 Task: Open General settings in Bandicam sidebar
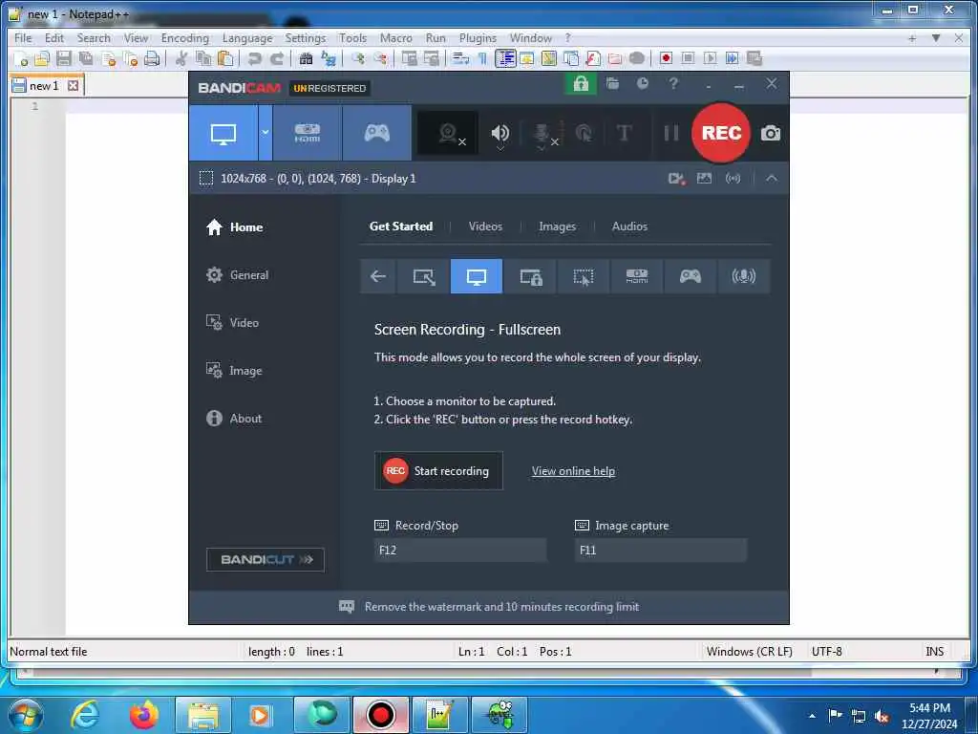point(237,275)
